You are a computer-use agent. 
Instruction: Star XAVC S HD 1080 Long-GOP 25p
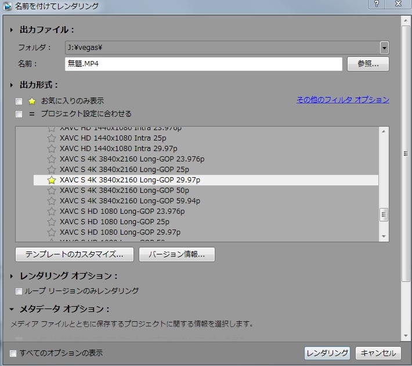click(x=52, y=222)
